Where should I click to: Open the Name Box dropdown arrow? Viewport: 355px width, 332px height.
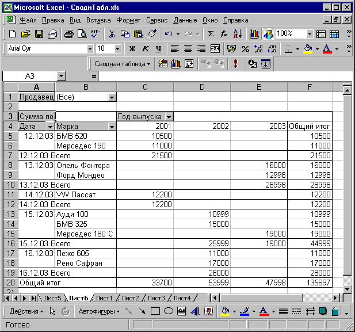click(x=61, y=77)
